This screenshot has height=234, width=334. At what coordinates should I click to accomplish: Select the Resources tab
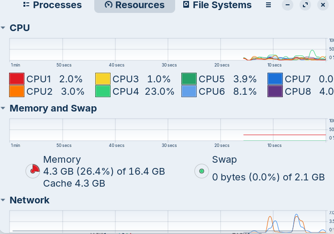click(134, 5)
